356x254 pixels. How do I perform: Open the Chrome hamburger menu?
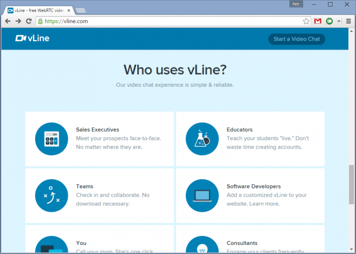[348, 21]
